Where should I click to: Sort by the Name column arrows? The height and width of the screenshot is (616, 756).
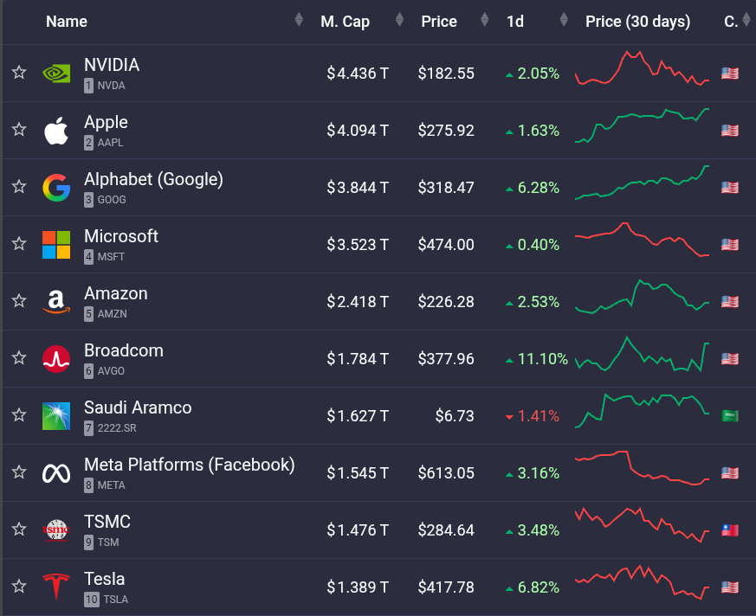(299, 20)
